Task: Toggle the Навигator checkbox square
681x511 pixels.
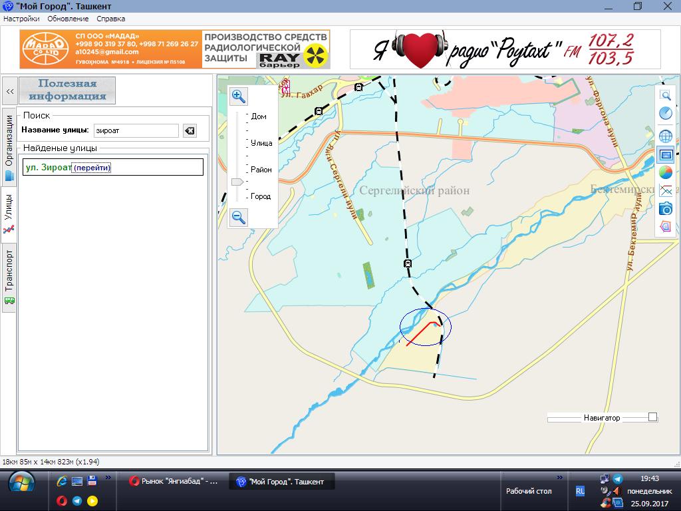Action: pyautogui.click(x=652, y=417)
